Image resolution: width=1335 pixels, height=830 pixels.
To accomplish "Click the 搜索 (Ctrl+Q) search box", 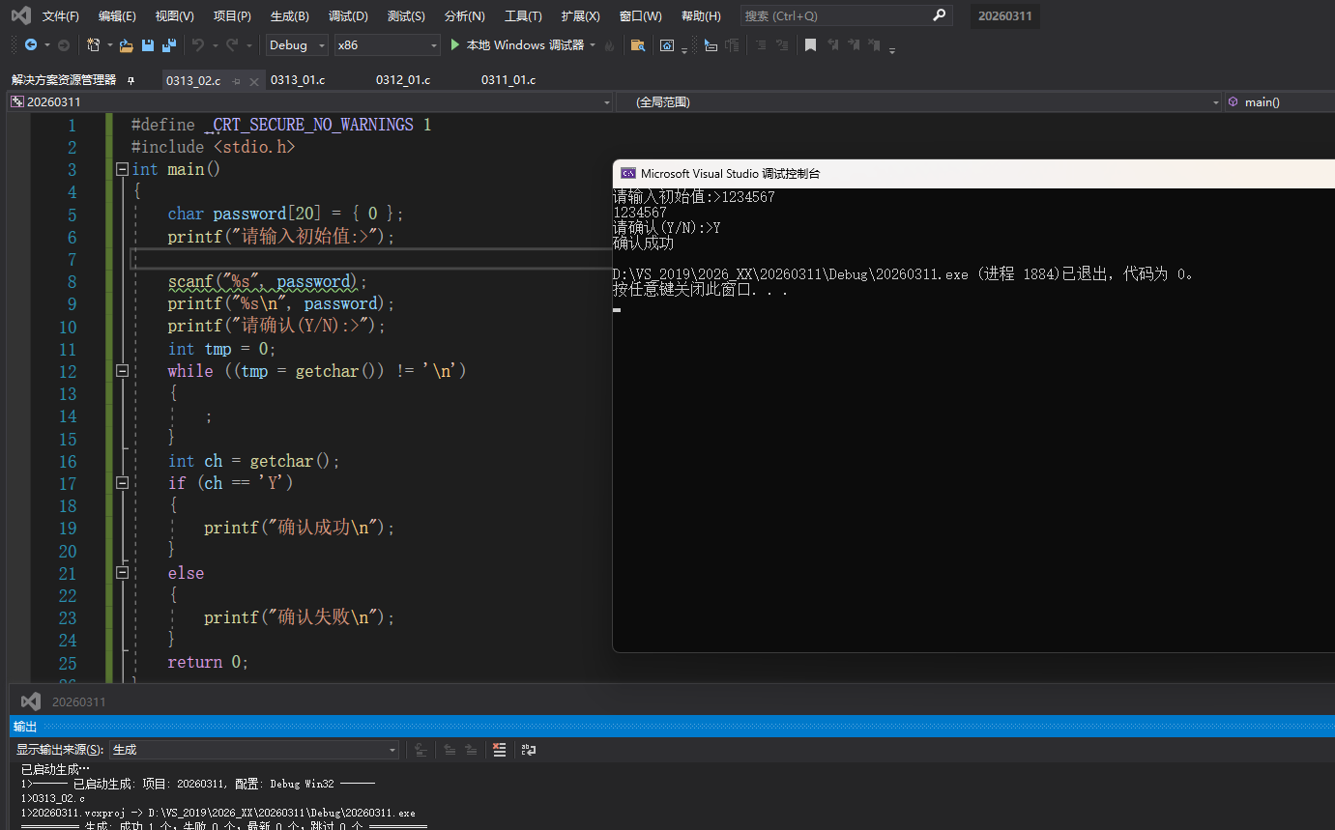I will point(846,16).
